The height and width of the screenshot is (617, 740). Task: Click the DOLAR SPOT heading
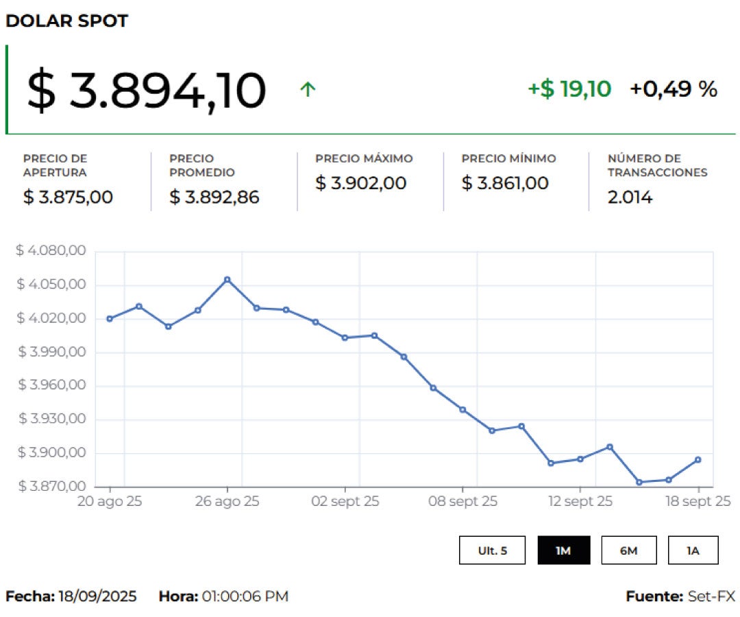[x=66, y=21]
